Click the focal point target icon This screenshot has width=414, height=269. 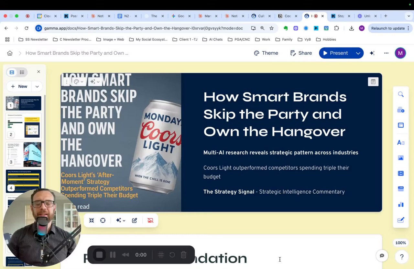point(103,220)
